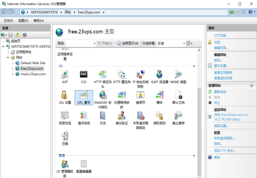Click the folder-up icon in 连接 toolbar

pyautogui.click(x=18, y=35)
